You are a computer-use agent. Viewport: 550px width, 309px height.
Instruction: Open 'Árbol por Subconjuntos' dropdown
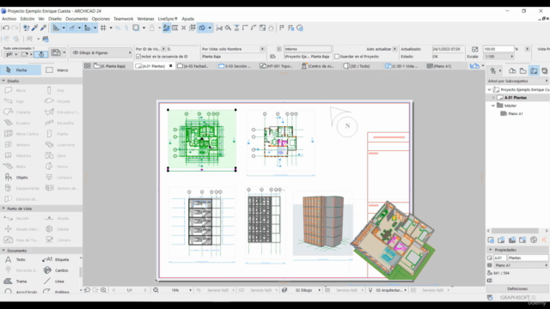point(517,81)
